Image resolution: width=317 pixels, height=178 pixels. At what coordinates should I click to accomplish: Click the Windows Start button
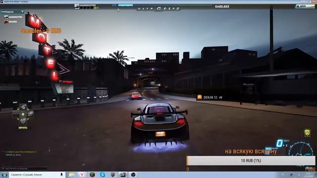point(4,175)
